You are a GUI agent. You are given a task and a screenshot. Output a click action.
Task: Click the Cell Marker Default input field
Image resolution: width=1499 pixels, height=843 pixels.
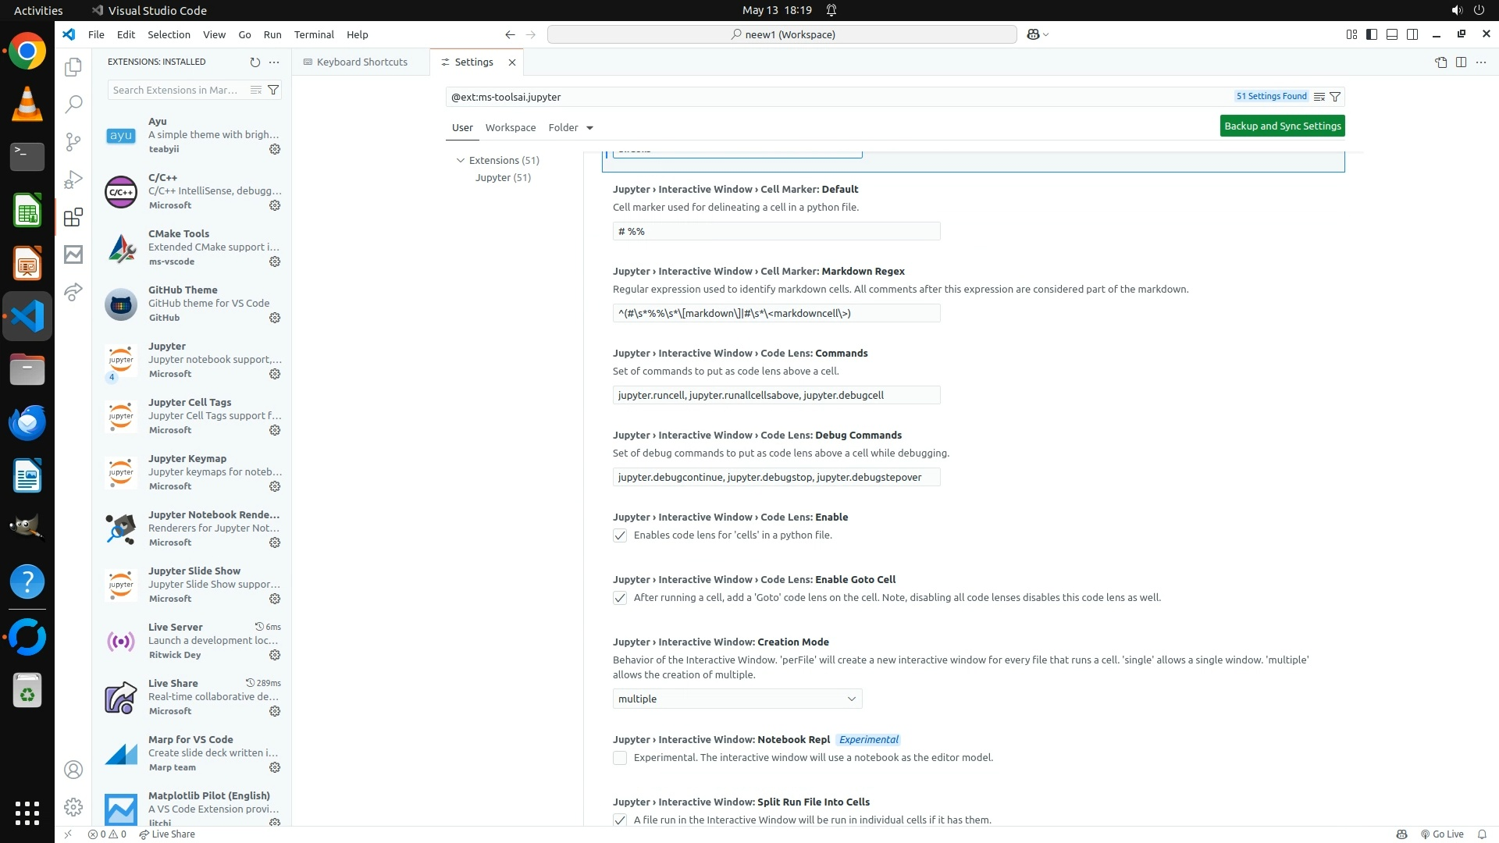click(776, 231)
